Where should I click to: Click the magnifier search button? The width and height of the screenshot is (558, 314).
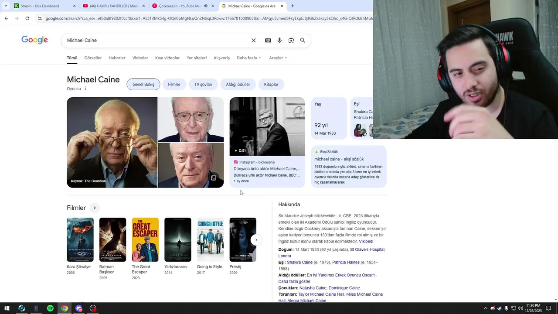303,40
